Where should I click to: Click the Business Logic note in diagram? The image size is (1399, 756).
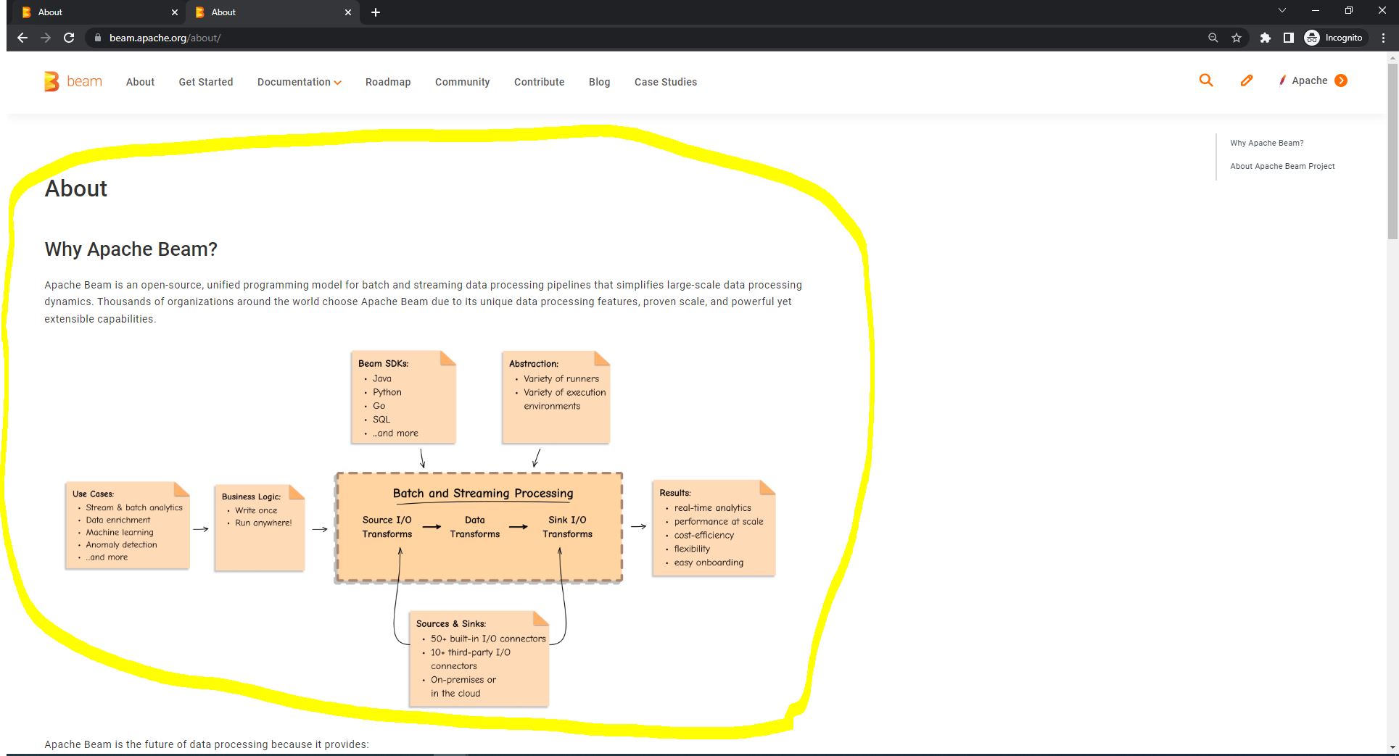[x=259, y=528]
